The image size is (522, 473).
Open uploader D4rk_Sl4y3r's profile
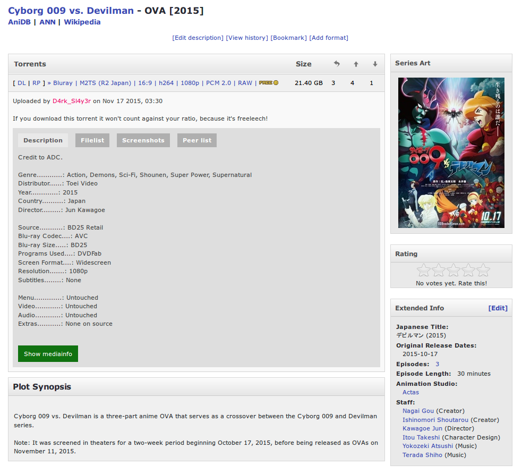(x=72, y=101)
